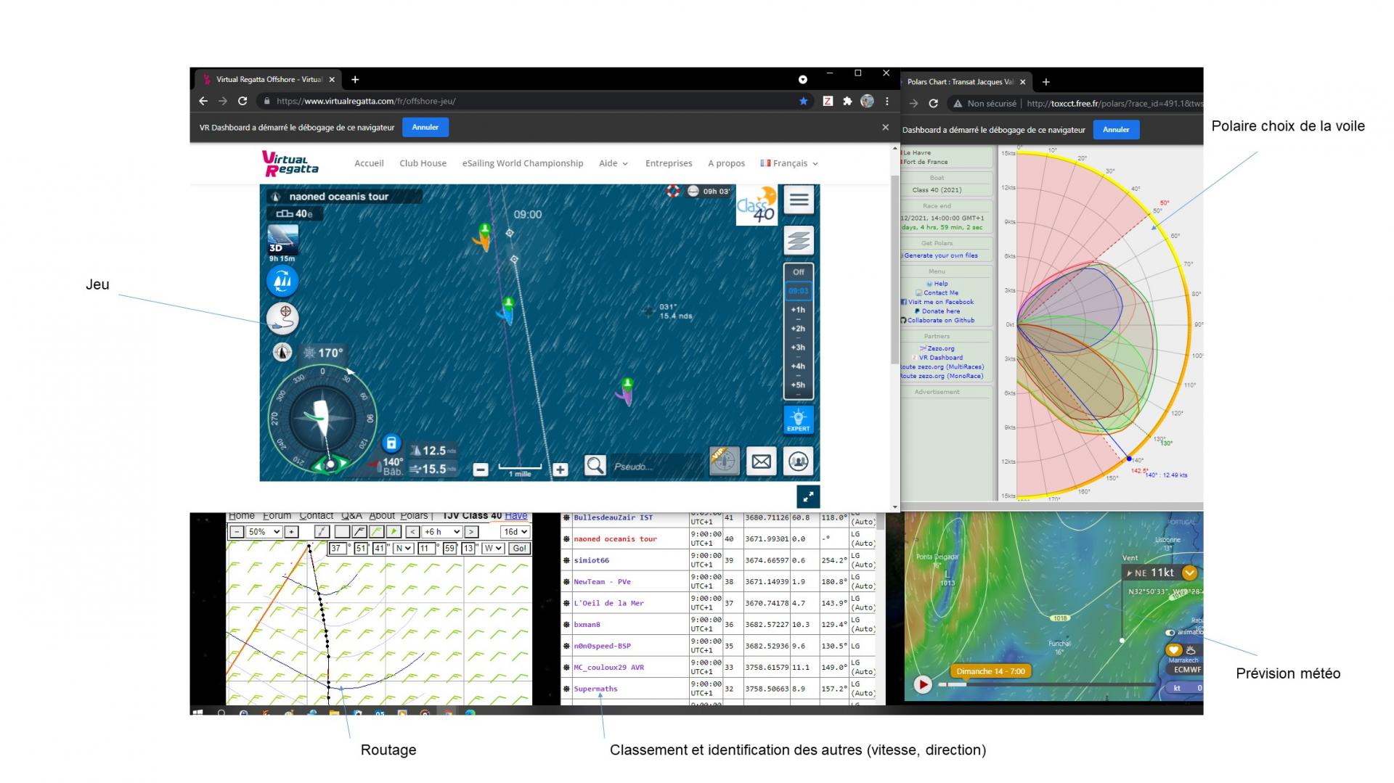
Task: Toggle EXPERT mode lightbulb
Action: click(798, 420)
